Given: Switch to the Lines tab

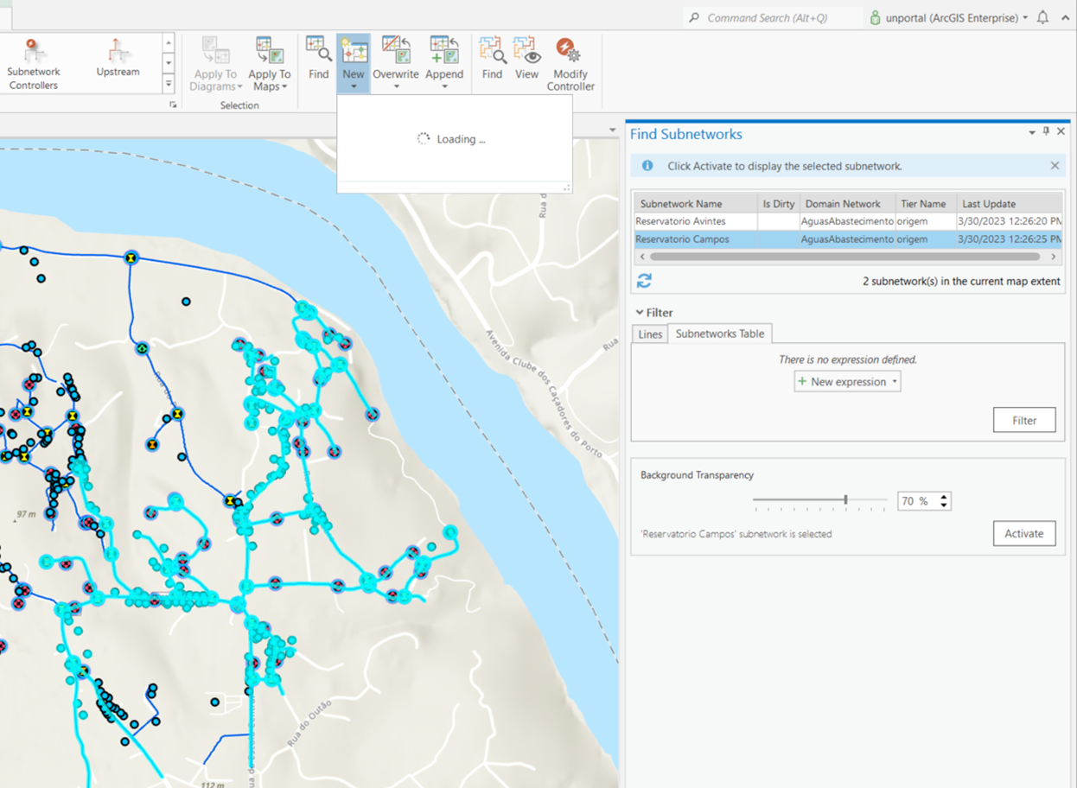Looking at the screenshot, I should coord(650,334).
